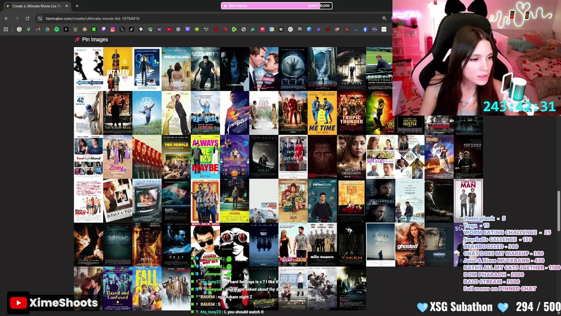Open the Chrome apps grid shortcut

[x=6, y=29]
